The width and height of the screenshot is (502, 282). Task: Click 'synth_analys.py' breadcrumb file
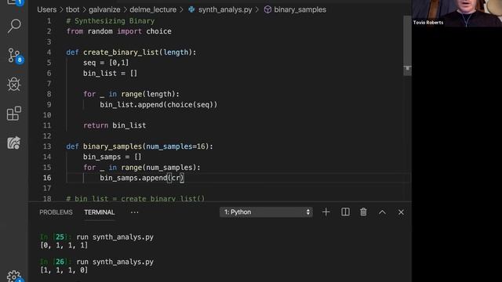[x=225, y=9]
